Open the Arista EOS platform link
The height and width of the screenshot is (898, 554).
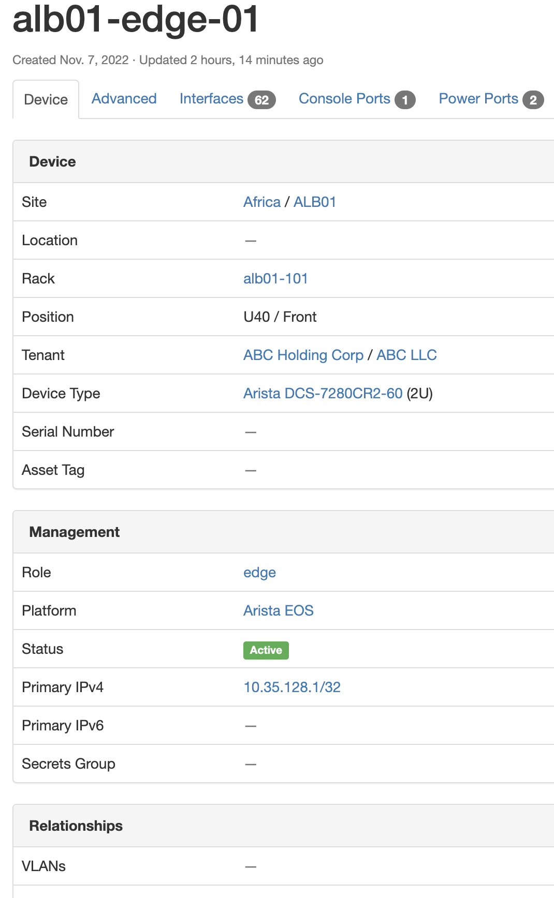click(279, 610)
